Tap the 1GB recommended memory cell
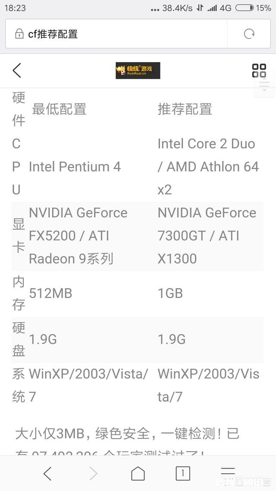The width and height of the screenshot is (276, 491). tap(170, 293)
